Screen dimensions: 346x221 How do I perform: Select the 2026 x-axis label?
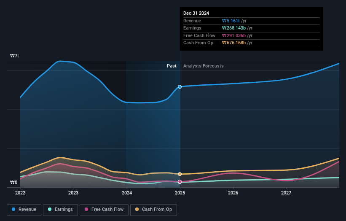pyautogui.click(x=233, y=193)
